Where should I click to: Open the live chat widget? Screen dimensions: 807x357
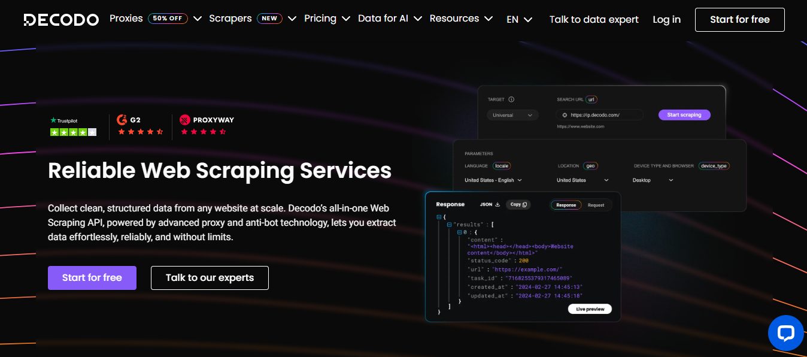click(785, 333)
